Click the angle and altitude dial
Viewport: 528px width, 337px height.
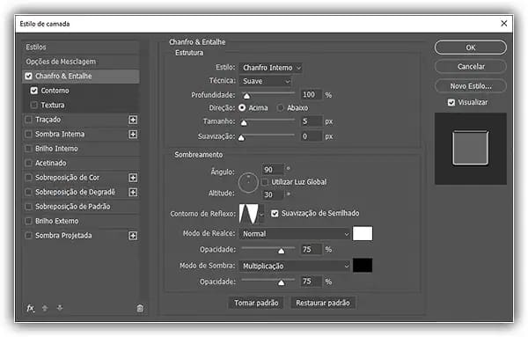248,182
